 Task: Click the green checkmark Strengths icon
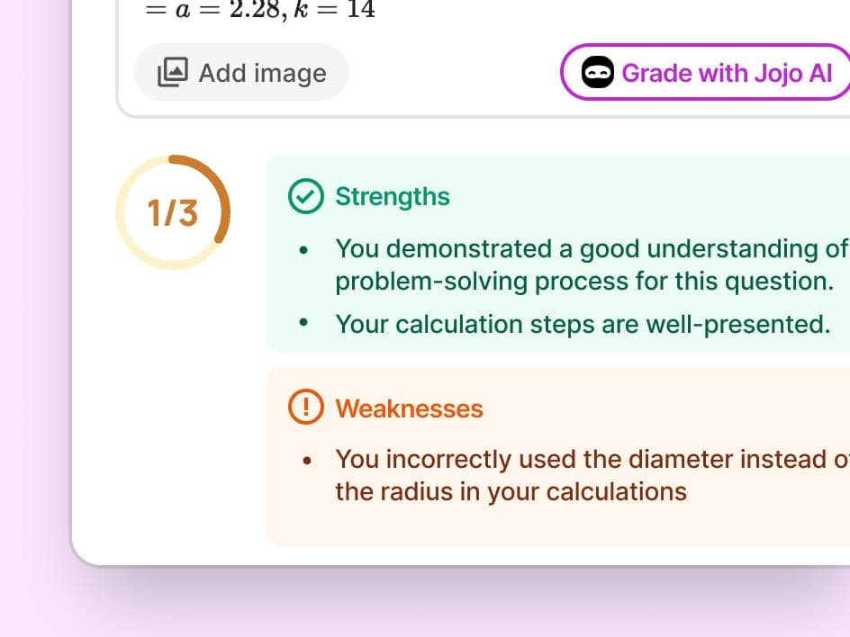(306, 196)
